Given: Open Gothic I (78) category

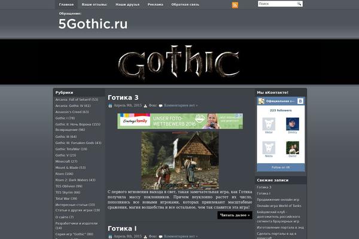Looking at the screenshot, I should point(65,118).
